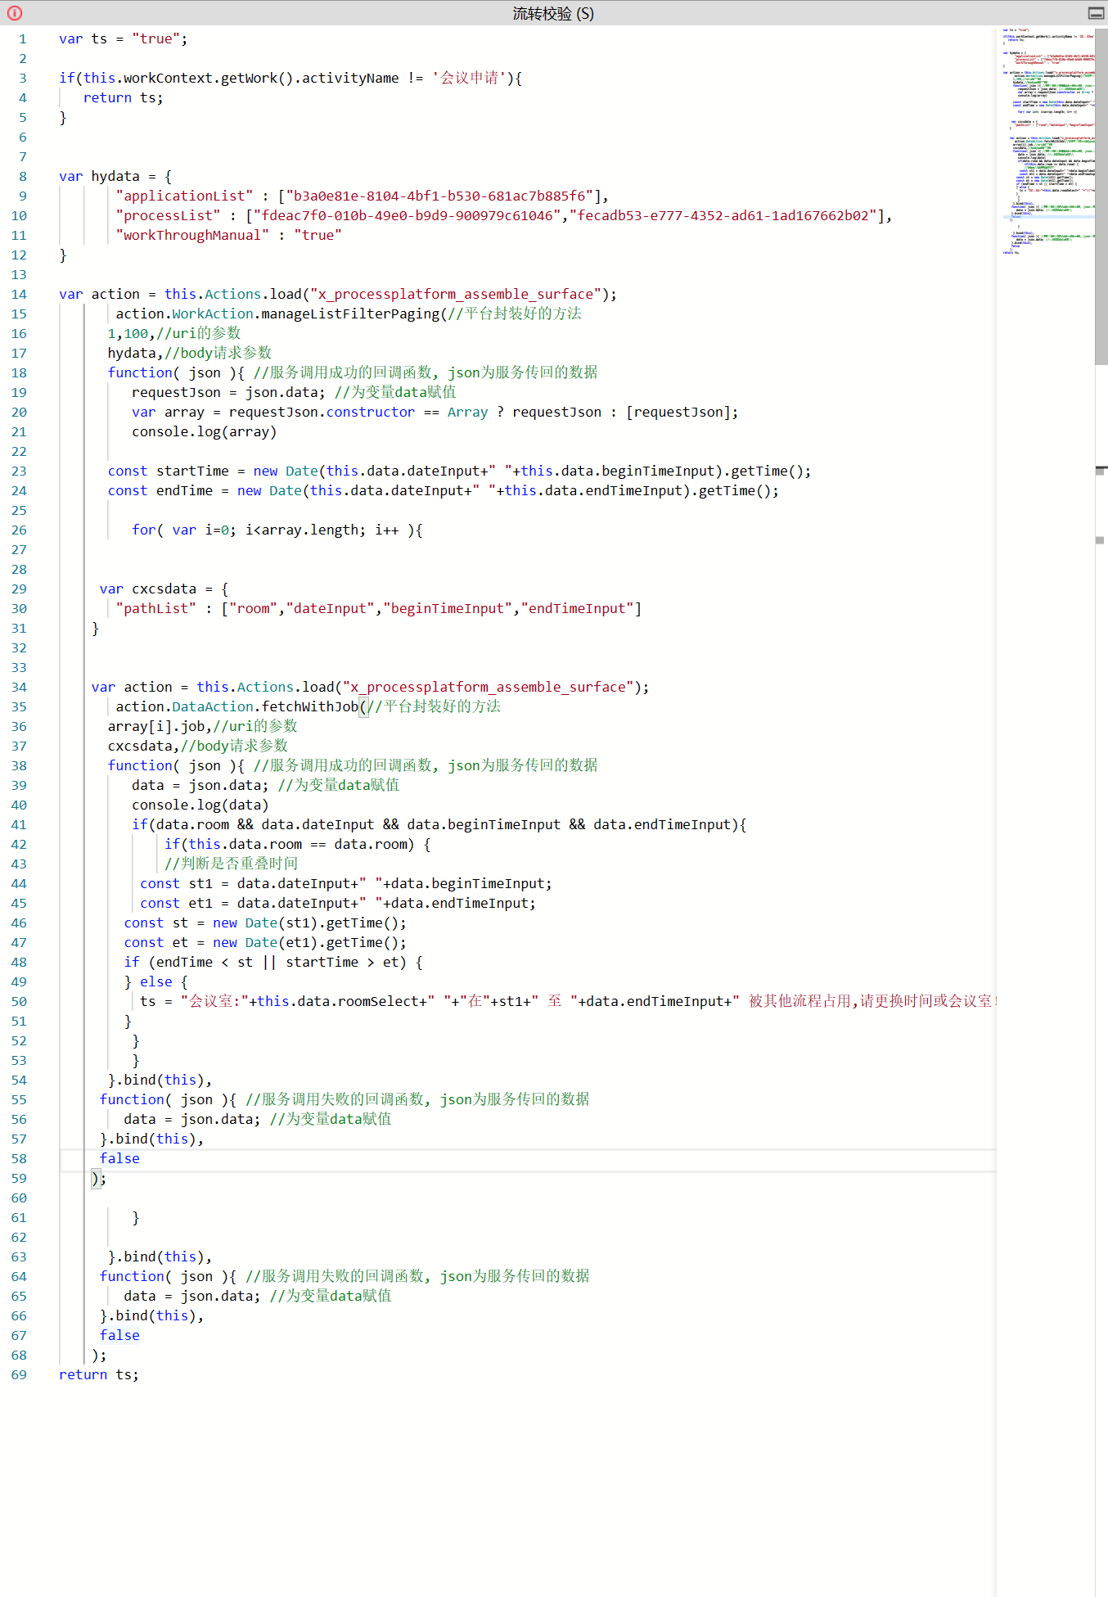Viewport: 1108px width, 1597px height.
Task: Click the red info icon in title bar
Action: tap(15, 13)
